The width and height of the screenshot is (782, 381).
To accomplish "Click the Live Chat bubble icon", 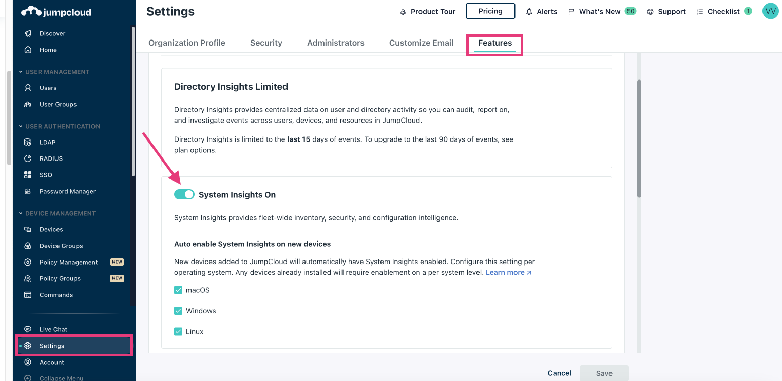I will click(x=28, y=329).
